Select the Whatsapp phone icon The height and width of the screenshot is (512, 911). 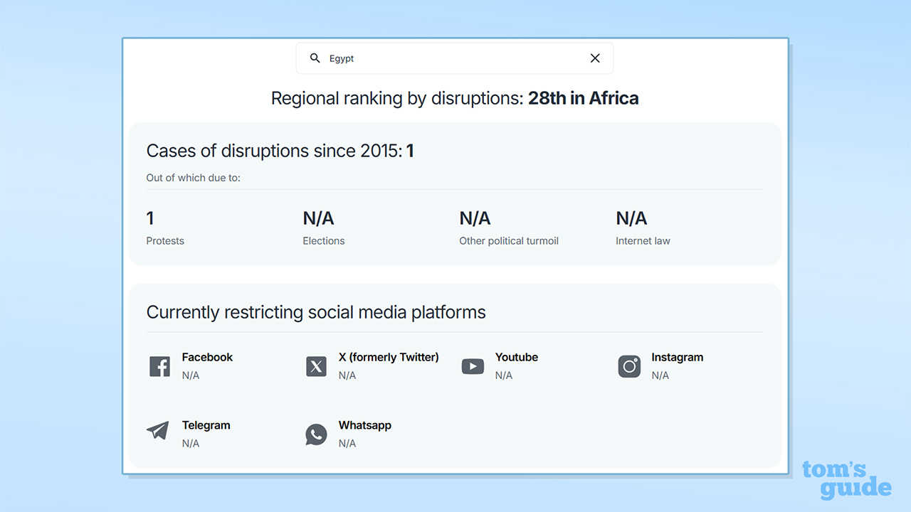[x=316, y=434]
